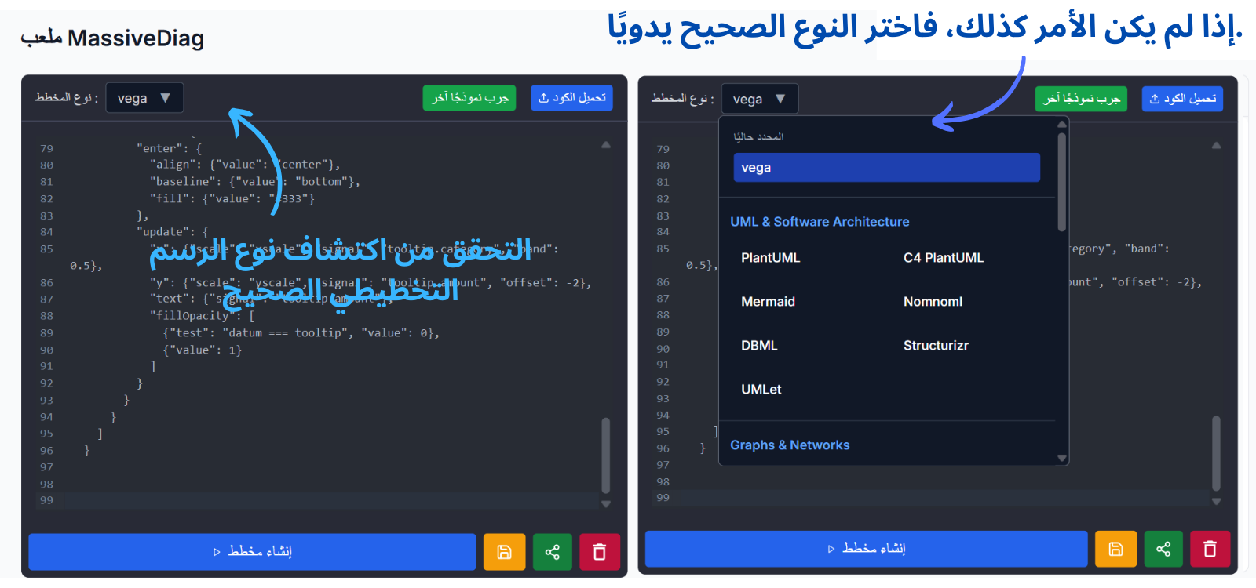This screenshot has width=1256, height=588.
Task: Choose DBML diagram type
Action: click(x=759, y=346)
